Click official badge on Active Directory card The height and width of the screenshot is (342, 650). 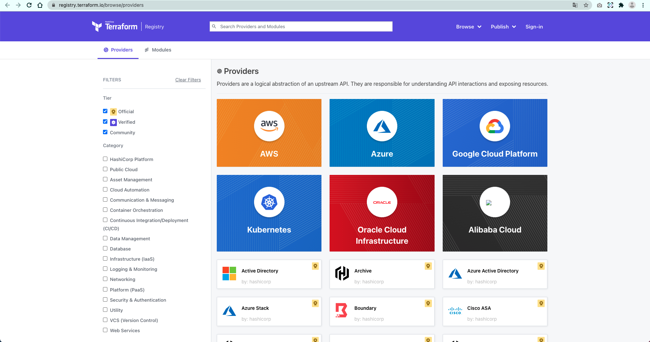click(x=315, y=266)
